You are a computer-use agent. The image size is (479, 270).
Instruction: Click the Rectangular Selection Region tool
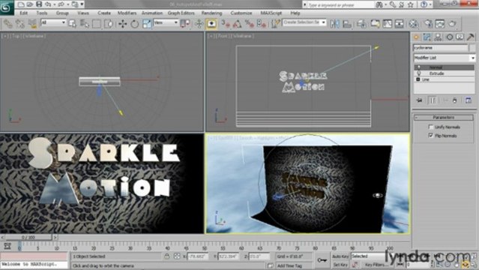[97, 23]
